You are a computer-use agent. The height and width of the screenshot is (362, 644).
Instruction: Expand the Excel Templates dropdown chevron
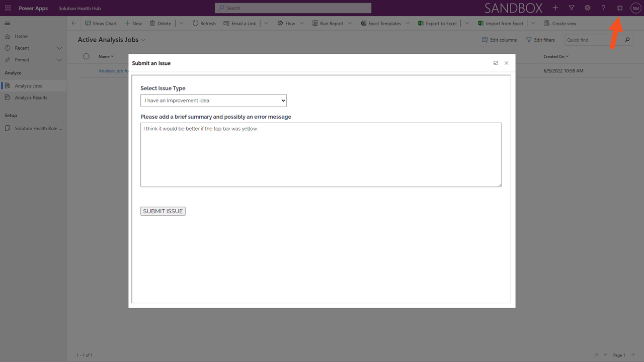(408, 23)
